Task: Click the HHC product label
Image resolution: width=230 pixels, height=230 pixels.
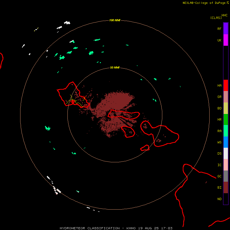Action: click(x=224, y=15)
